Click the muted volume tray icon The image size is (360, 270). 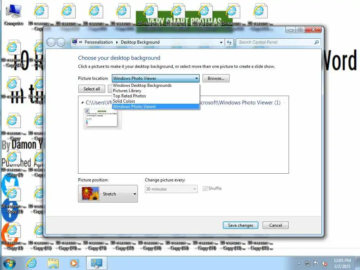[324, 263]
